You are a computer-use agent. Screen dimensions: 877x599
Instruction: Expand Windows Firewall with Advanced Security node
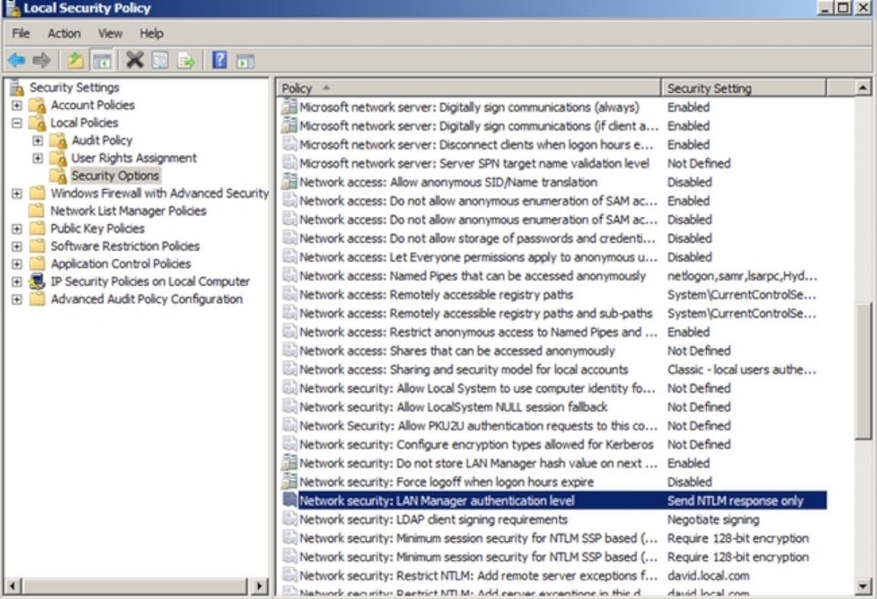pos(17,193)
